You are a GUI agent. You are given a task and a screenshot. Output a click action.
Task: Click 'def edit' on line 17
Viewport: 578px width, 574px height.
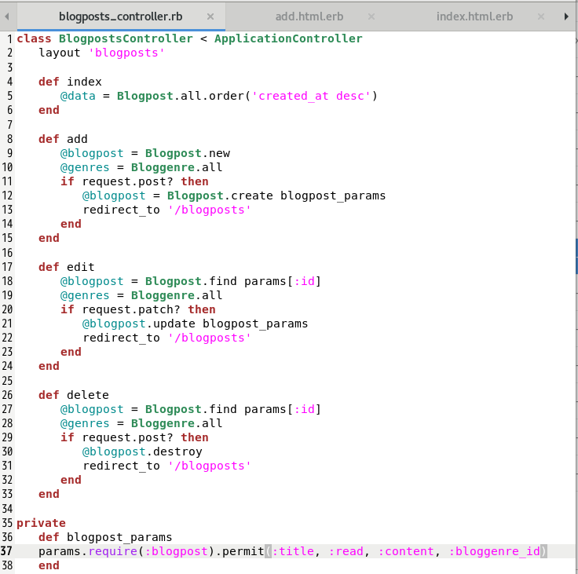point(66,267)
